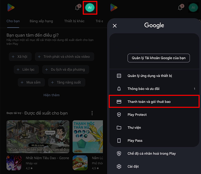Viewport: 201px width, 174px height.
Task: Open Play Protect shield icon
Action: (x=119, y=115)
